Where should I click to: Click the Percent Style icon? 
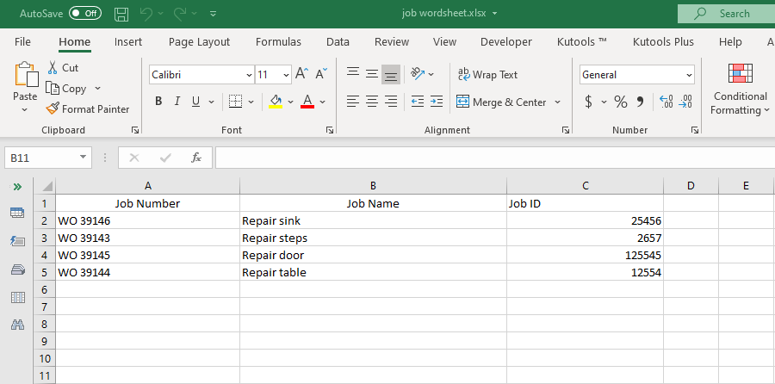[621, 102]
